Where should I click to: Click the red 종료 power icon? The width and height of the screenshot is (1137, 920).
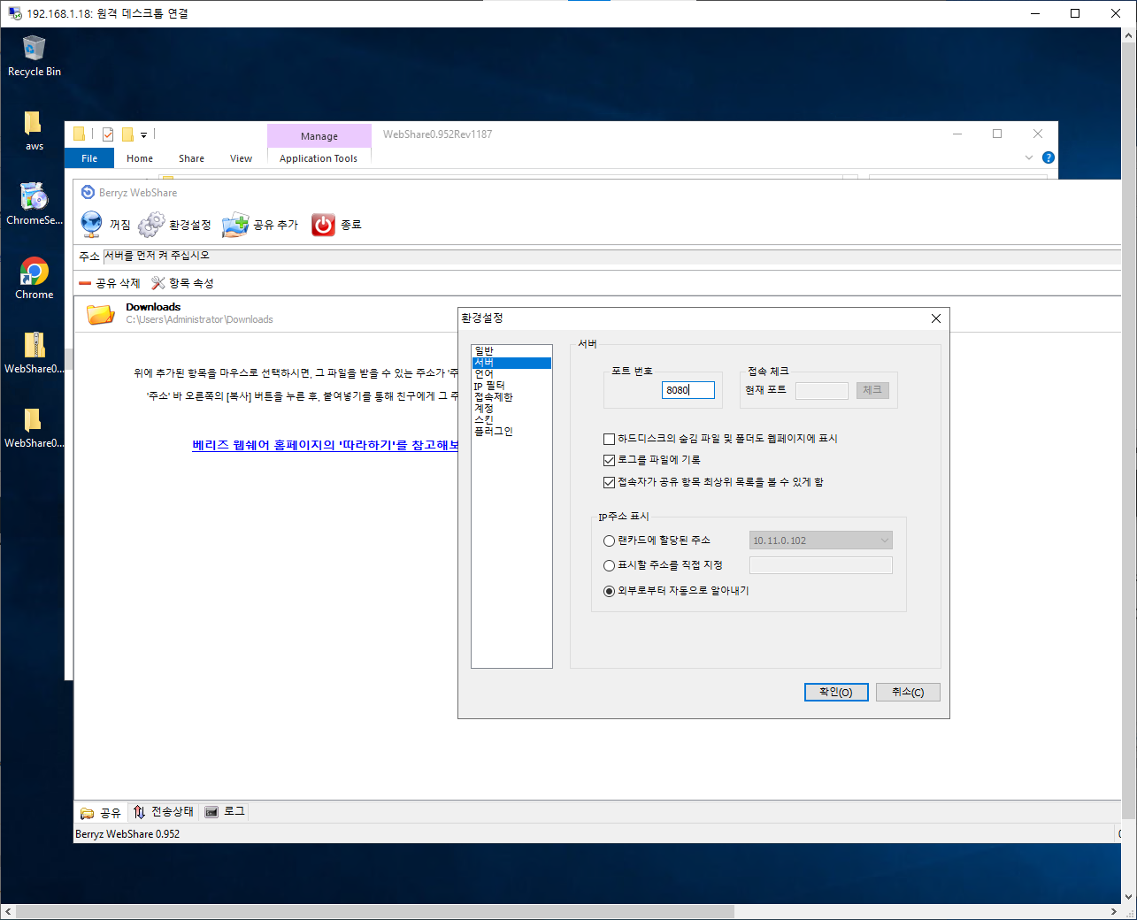[323, 225]
